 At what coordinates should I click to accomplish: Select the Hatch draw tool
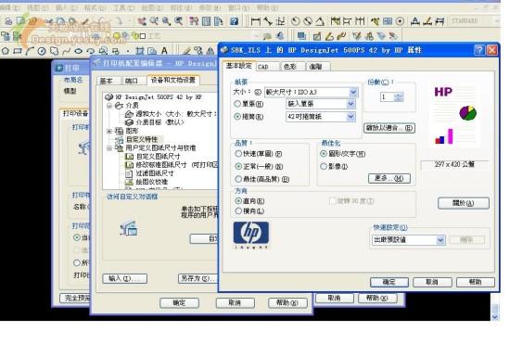coord(140,51)
